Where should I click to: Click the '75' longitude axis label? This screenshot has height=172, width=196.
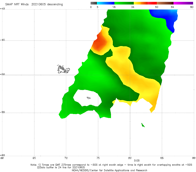(98, 158)
